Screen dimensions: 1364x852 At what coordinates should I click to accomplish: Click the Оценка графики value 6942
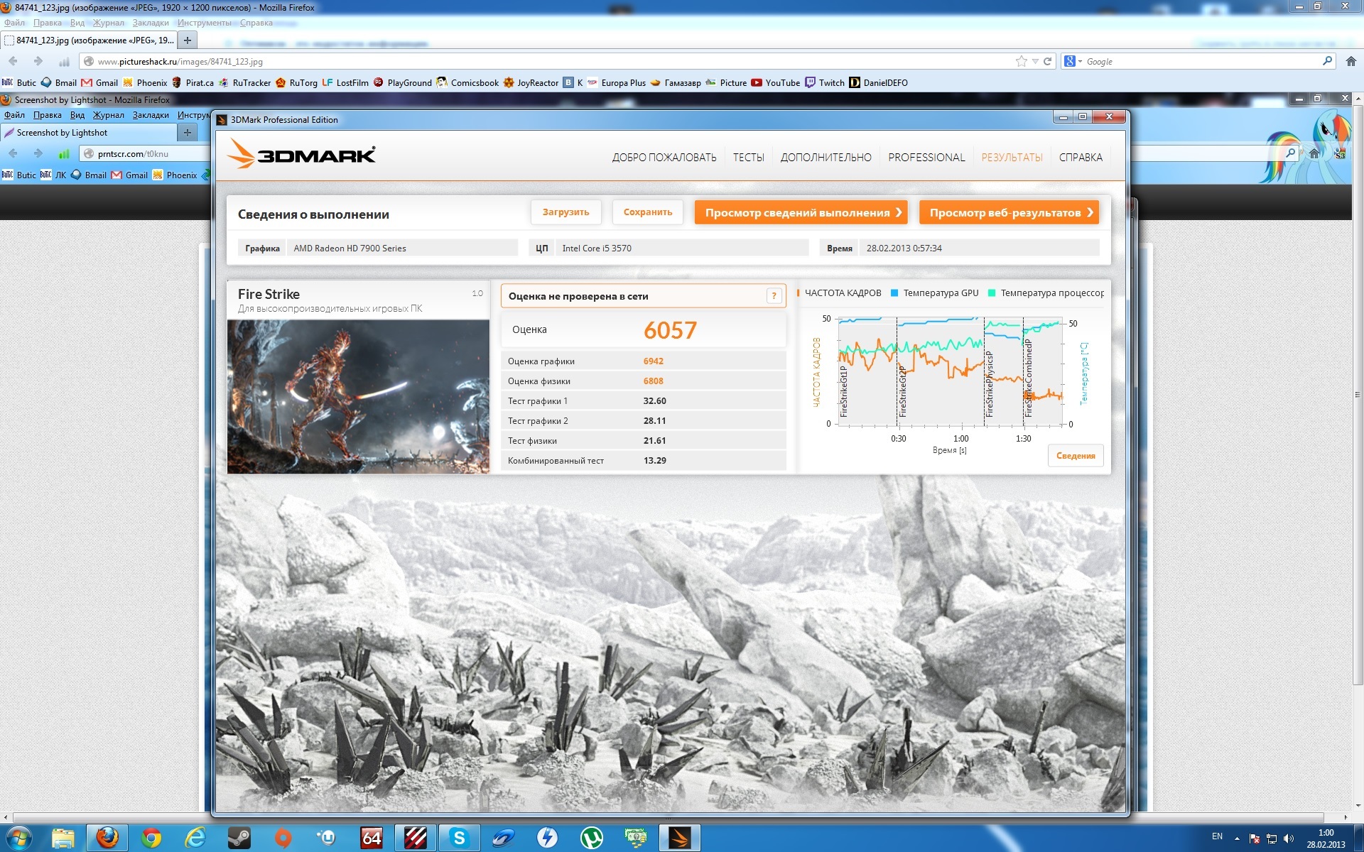tap(654, 361)
